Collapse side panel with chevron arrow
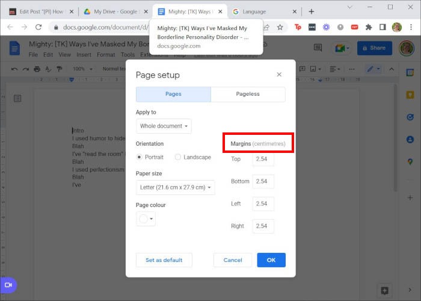Screen dimensions: 421x301 [410, 290]
